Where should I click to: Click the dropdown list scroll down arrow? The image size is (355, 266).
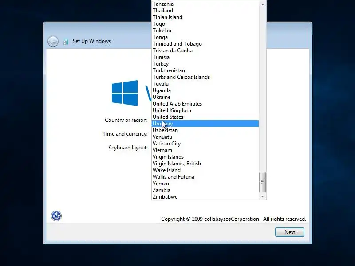tap(263, 196)
